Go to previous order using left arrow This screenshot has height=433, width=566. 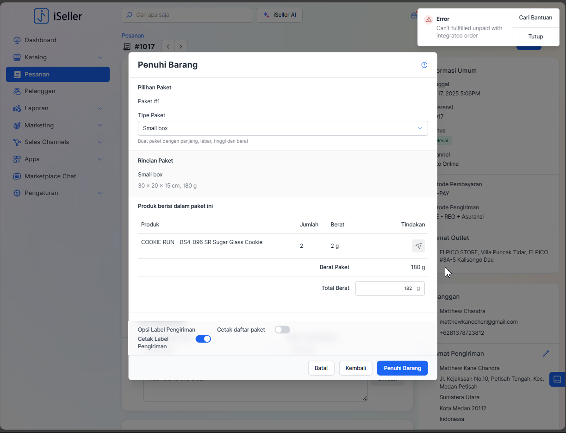pos(168,46)
